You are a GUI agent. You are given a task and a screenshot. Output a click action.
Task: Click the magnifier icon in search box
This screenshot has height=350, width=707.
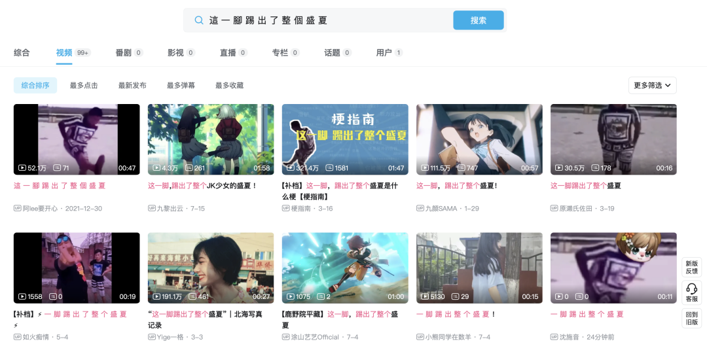click(x=199, y=20)
